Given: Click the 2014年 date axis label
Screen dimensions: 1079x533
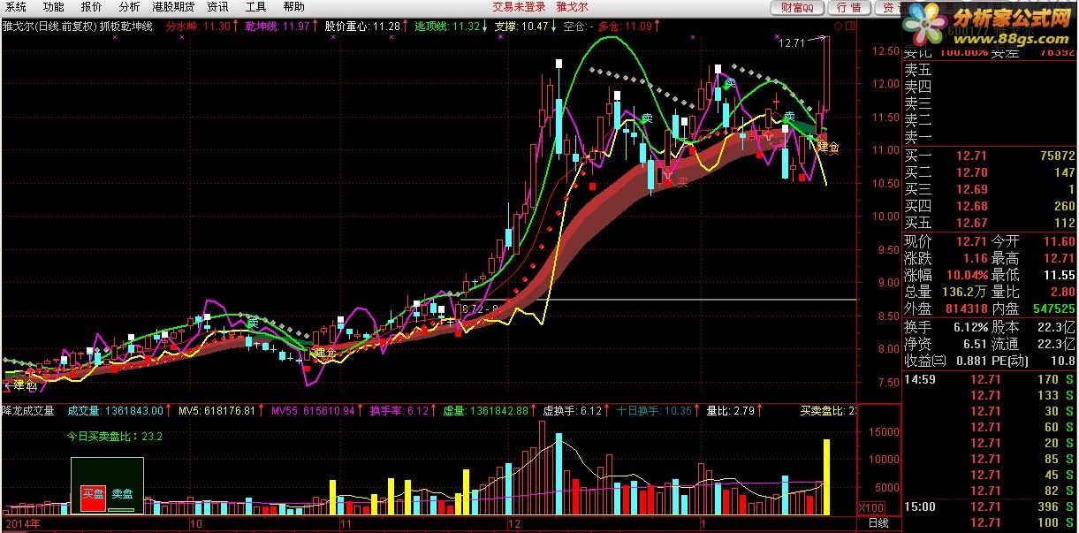Looking at the screenshot, I should (22, 524).
